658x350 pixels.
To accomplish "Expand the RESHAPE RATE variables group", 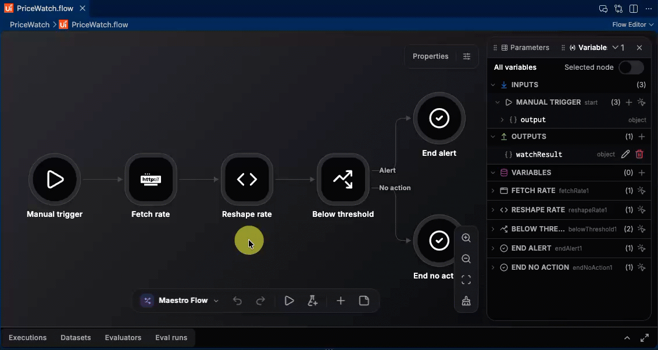I will coord(493,210).
